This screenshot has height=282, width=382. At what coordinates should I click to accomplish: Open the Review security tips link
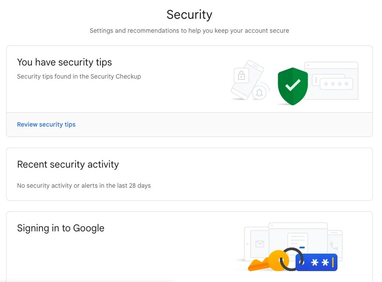[46, 124]
